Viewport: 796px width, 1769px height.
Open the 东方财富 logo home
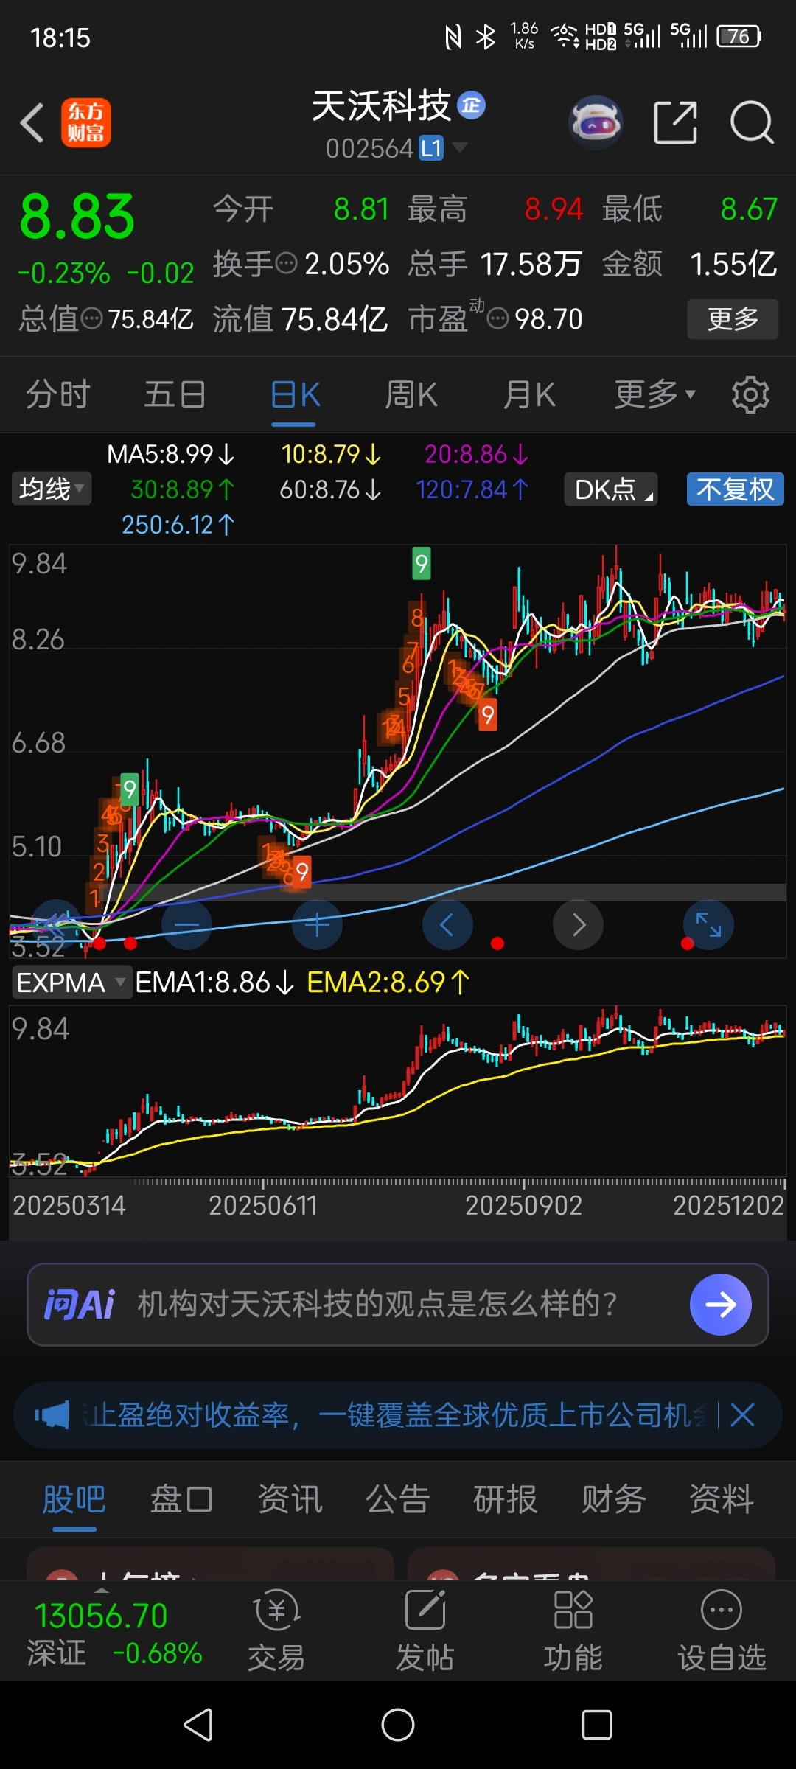[x=85, y=122]
